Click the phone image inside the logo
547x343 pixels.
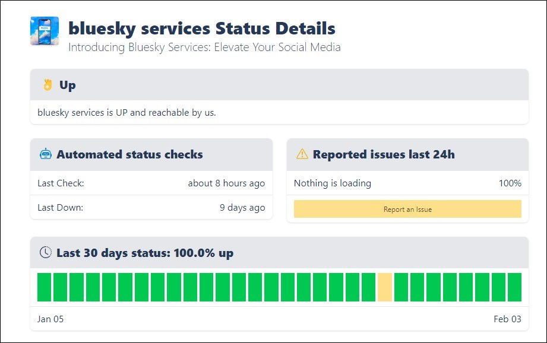[x=45, y=31]
